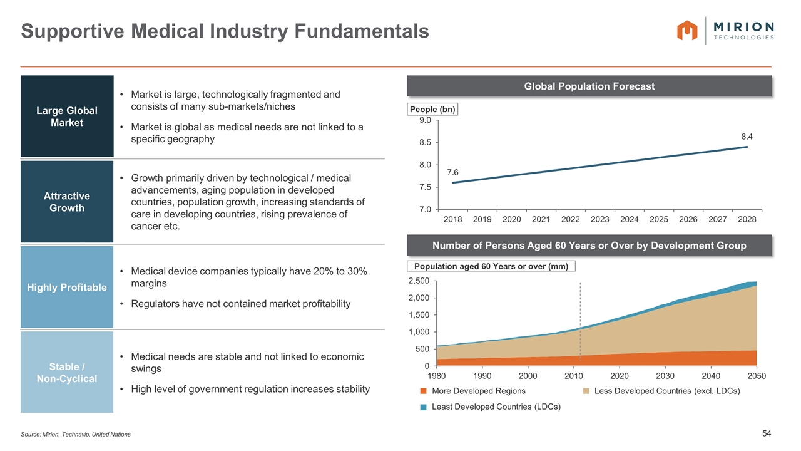Click the tan Less Developed Countries legend swatch

(585, 391)
